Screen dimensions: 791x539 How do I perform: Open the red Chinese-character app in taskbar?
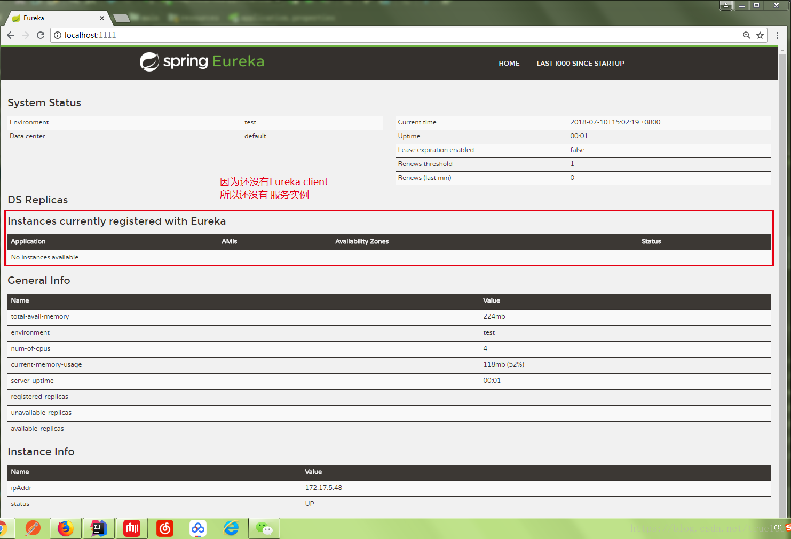click(x=132, y=528)
